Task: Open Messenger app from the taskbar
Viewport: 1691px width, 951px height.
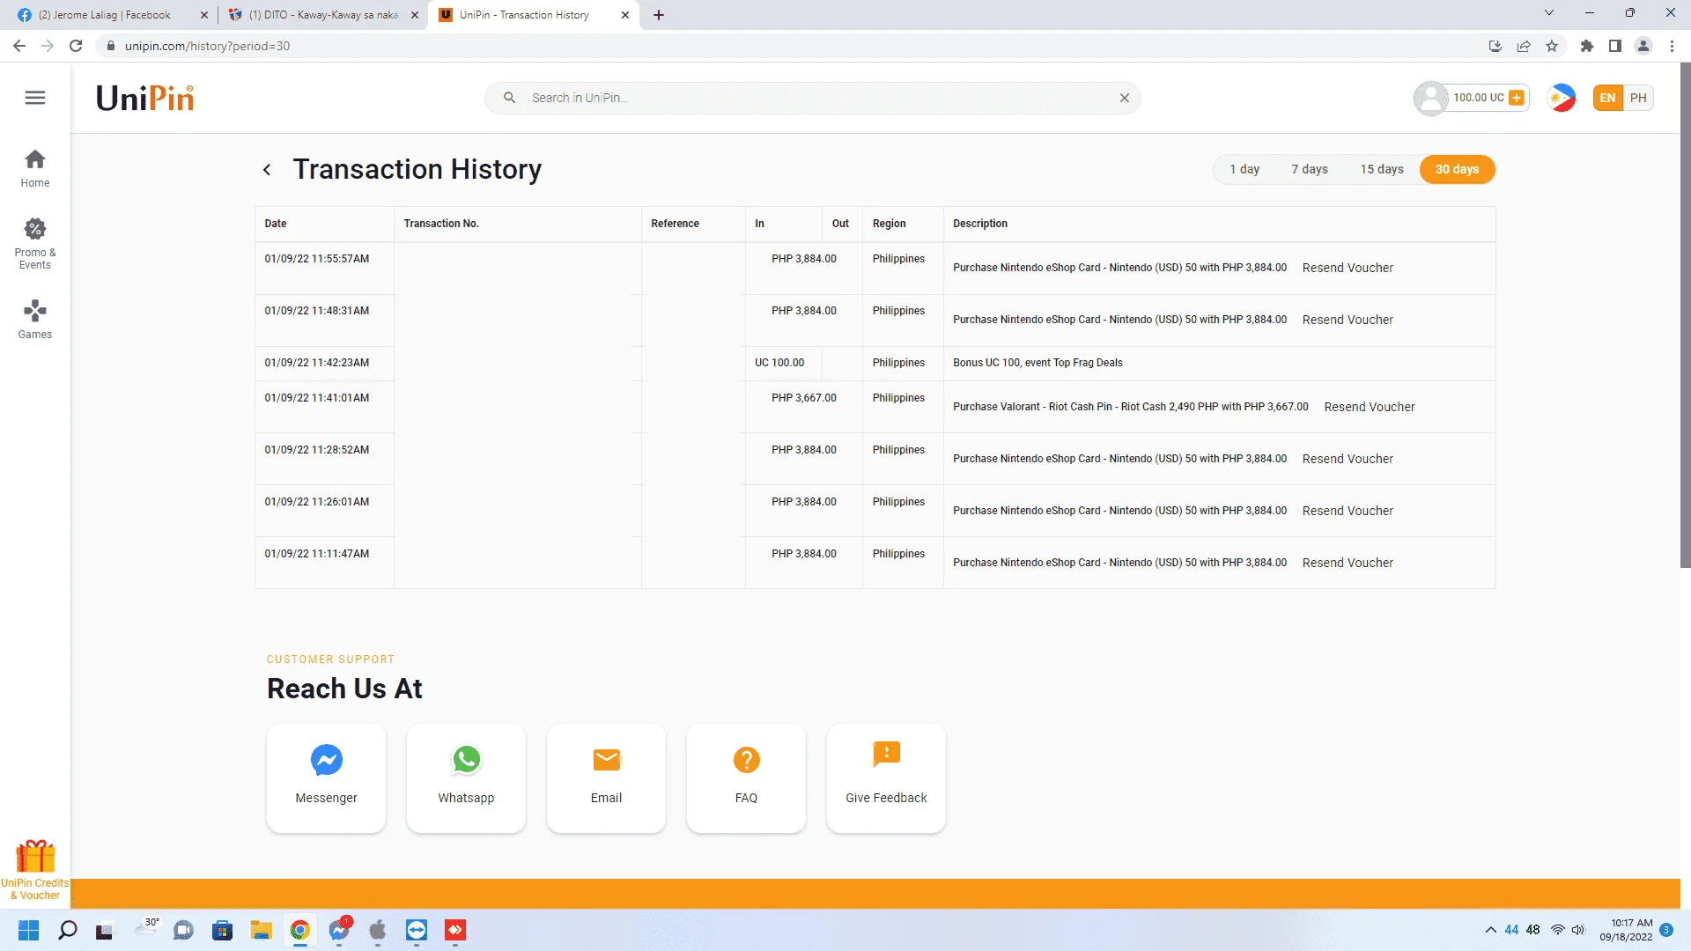Action: [x=339, y=930]
